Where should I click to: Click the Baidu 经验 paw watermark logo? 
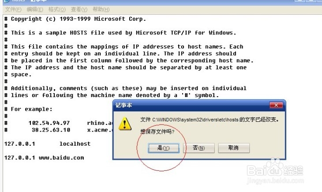[275, 168]
